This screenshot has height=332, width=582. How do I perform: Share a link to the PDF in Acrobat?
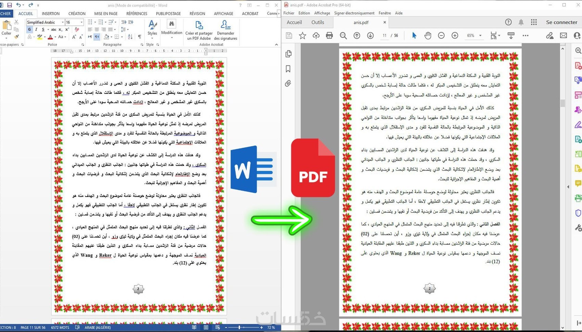[x=550, y=36]
